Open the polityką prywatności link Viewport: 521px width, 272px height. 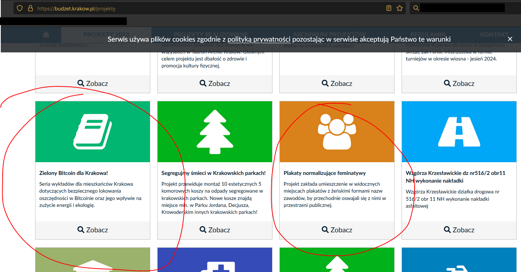[x=259, y=39]
